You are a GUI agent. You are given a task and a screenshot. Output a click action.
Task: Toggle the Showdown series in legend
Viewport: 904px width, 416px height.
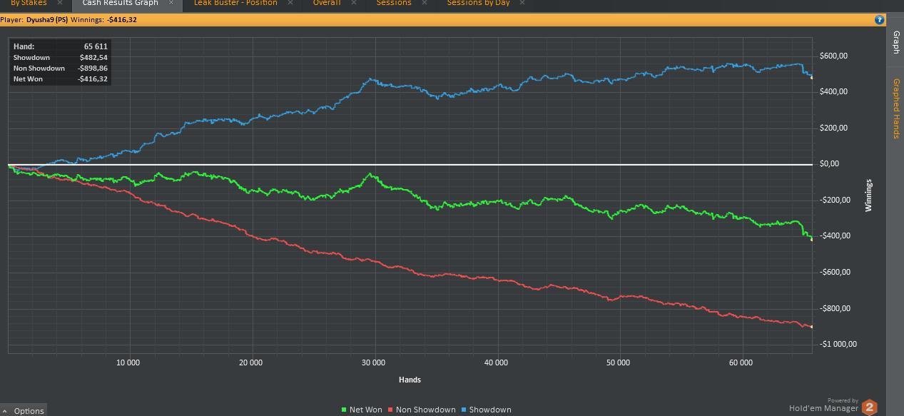(x=486, y=410)
